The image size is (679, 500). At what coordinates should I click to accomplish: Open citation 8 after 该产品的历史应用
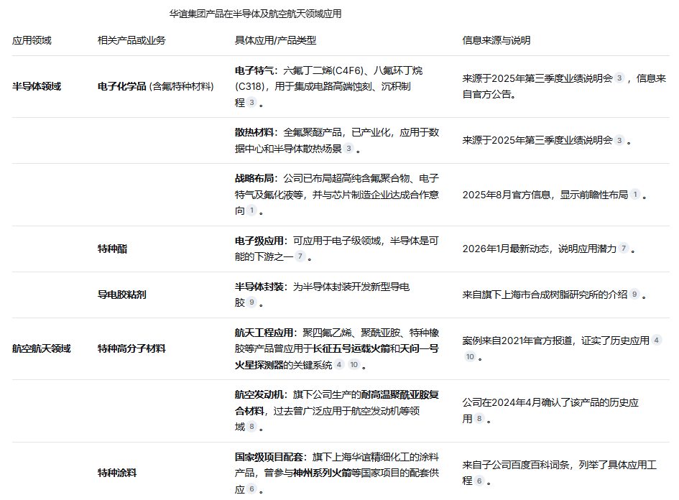[479, 419]
